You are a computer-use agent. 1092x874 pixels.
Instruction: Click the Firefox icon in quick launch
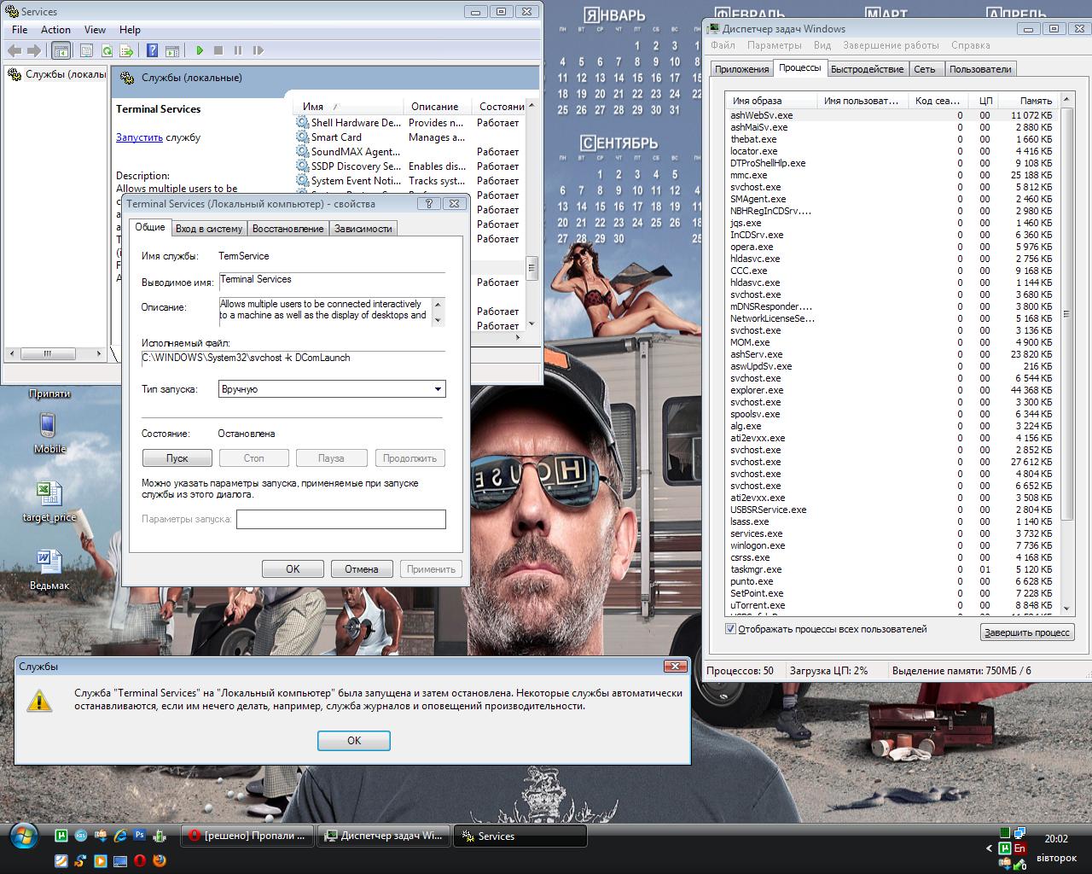pos(160,860)
